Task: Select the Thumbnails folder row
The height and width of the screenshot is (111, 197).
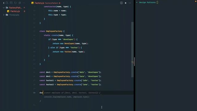Action: coord(14,15)
